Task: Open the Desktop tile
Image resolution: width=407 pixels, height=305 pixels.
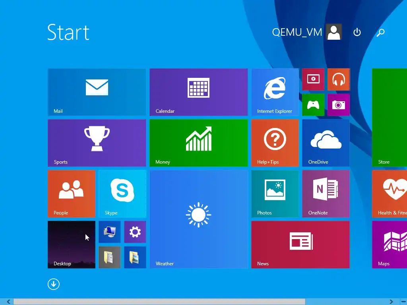Action: (72, 245)
